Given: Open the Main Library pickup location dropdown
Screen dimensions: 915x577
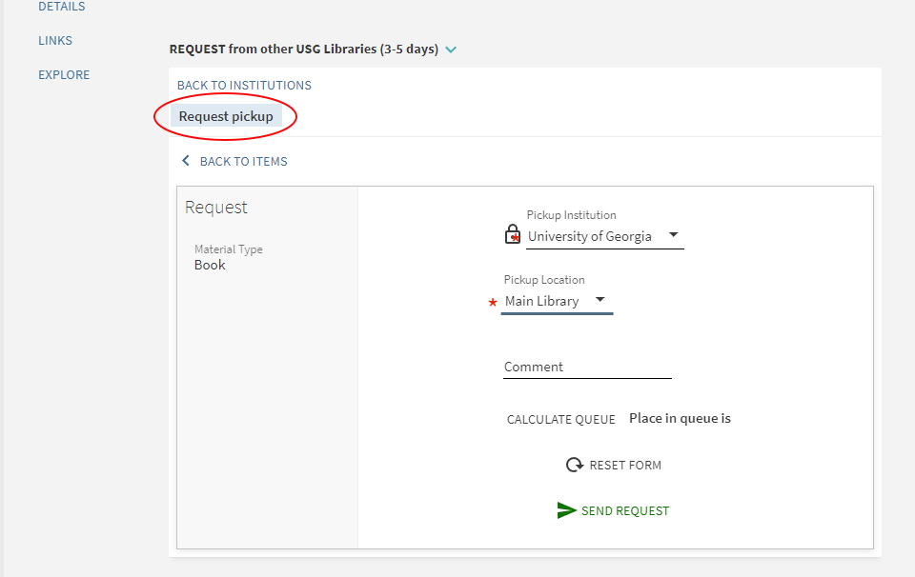Looking at the screenshot, I should (x=542, y=301).
